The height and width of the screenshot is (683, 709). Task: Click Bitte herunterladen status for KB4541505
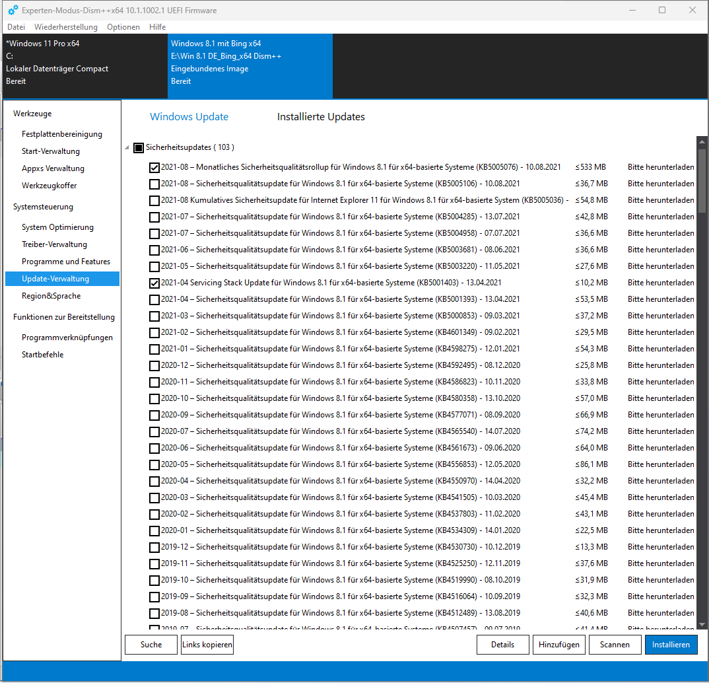661,497
